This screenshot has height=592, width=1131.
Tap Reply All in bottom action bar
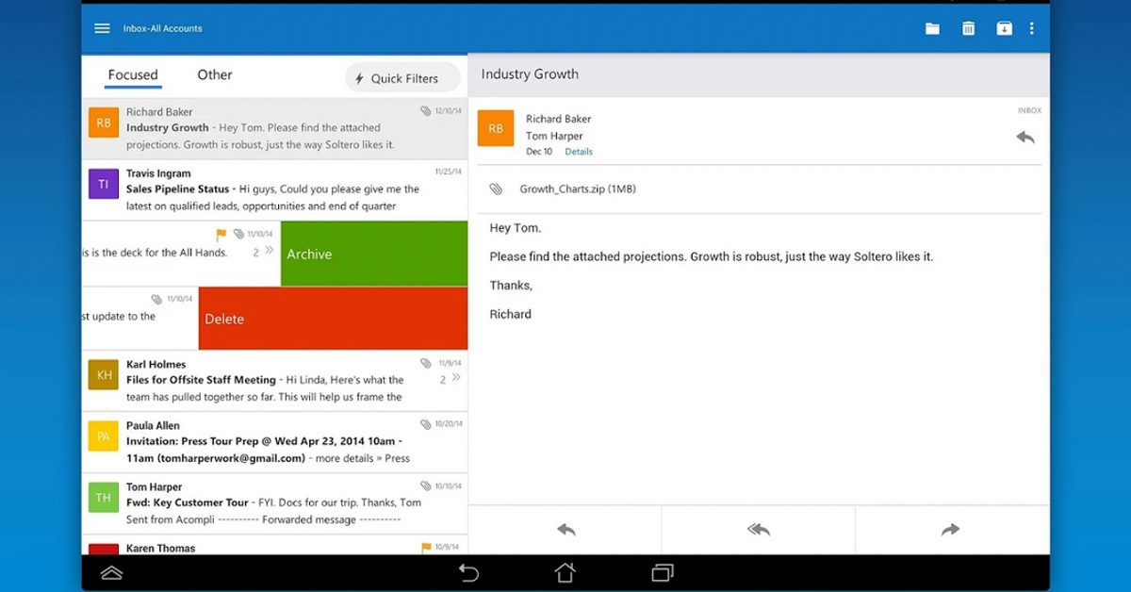758,530
